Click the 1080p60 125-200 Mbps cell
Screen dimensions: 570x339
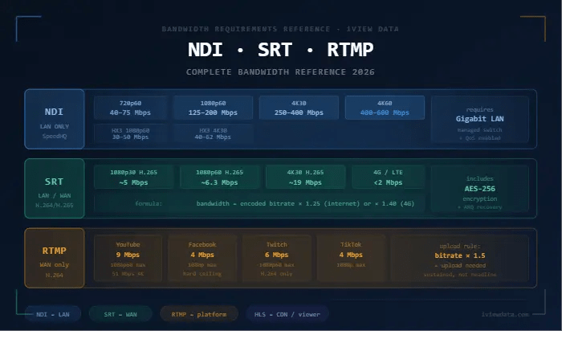tap(213, 108)
